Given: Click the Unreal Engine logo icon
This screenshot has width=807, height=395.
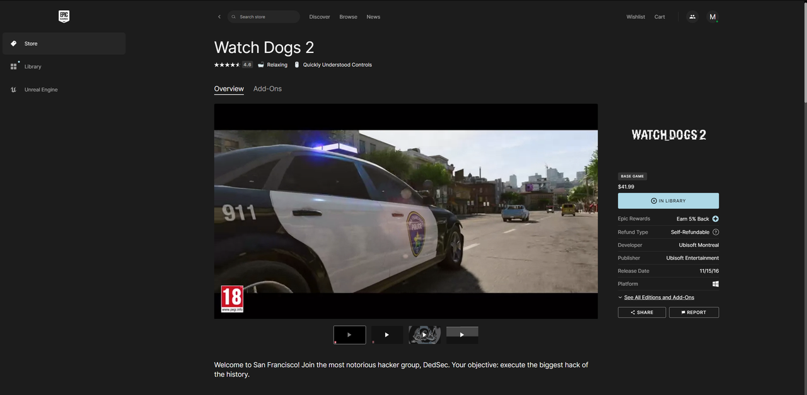Looking at the screenshot, I should click(14, 89).
